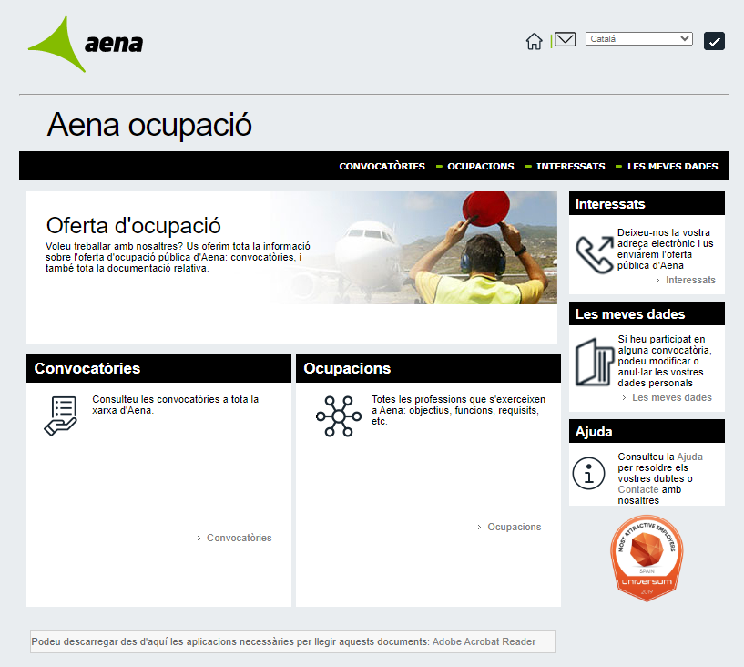Follow the Ocupacions link in the card
Screen dimensions: 744x667
click(515, 527)
